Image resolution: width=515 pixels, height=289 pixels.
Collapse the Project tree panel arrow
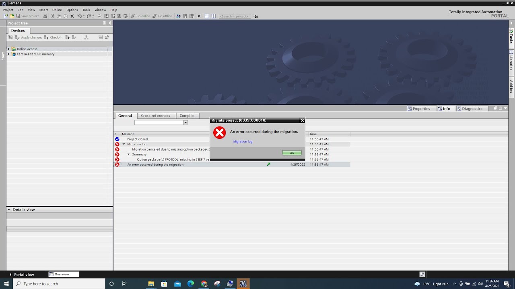coord(110,23)
